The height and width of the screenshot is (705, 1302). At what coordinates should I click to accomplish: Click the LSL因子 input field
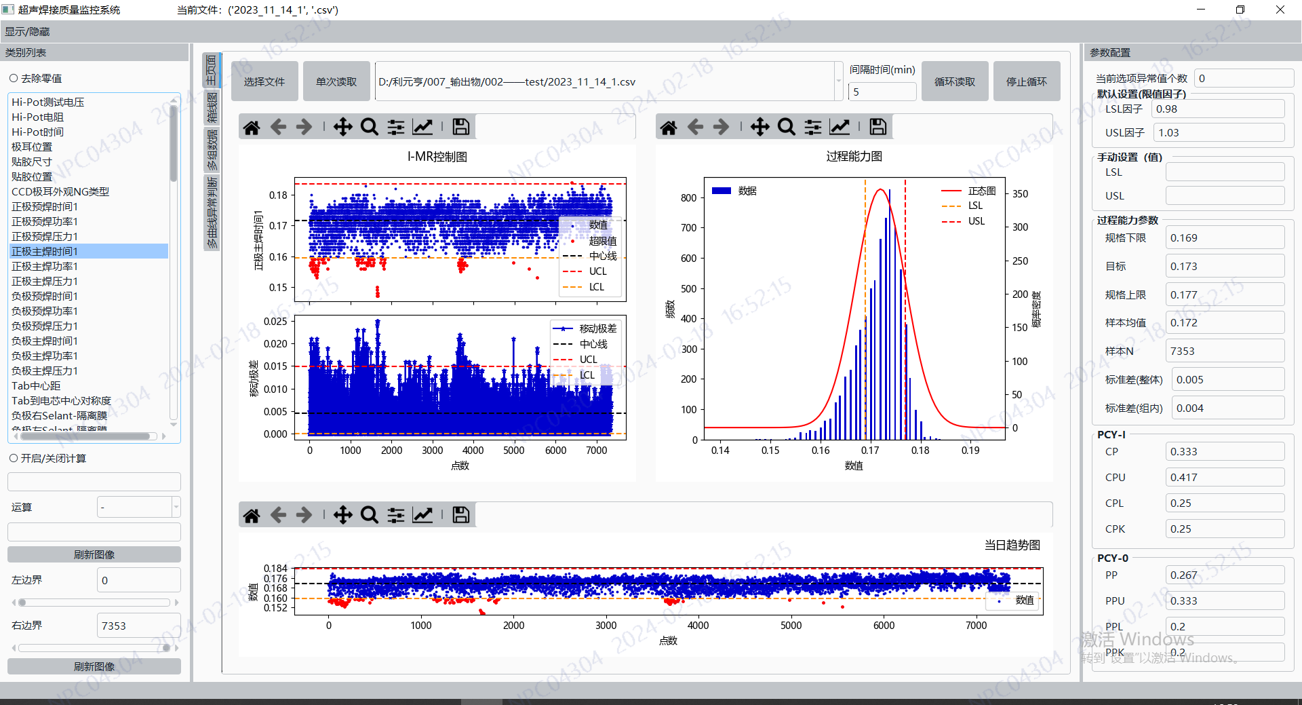pyautogui.click(x=1218, y=109)
